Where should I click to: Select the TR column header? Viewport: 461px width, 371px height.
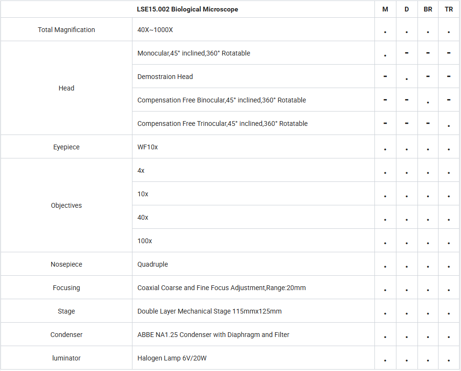tap(449, 9)
